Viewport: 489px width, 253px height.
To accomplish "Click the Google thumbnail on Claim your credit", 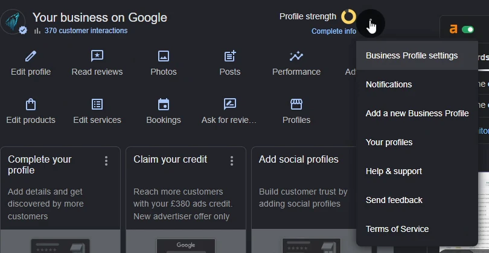I will coord(186,245).
